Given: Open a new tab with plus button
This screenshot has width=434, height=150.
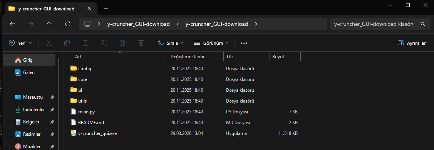Looking at the screenshot, I should point(106,8).
